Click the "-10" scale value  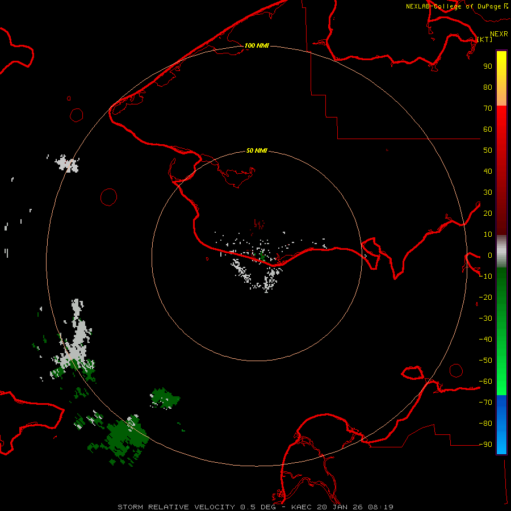click(485, 277)
